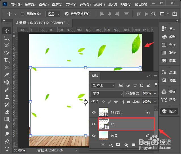This screenshot has height=154, width=181.
Task: Select the History Brush tool
Action: click(7, 105)
